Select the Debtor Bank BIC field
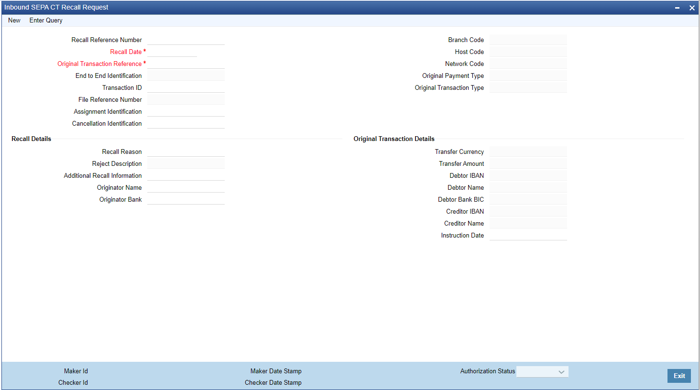700x390 pixels. (528, 199)
